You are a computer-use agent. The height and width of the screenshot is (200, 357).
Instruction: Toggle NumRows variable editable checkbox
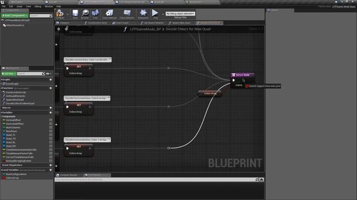[x=51, y=131]
